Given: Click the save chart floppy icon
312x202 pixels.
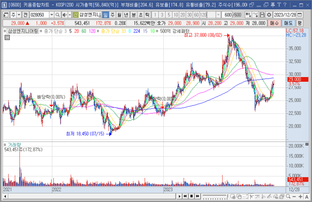Looking at the screenshot, I should pos(262,15).
